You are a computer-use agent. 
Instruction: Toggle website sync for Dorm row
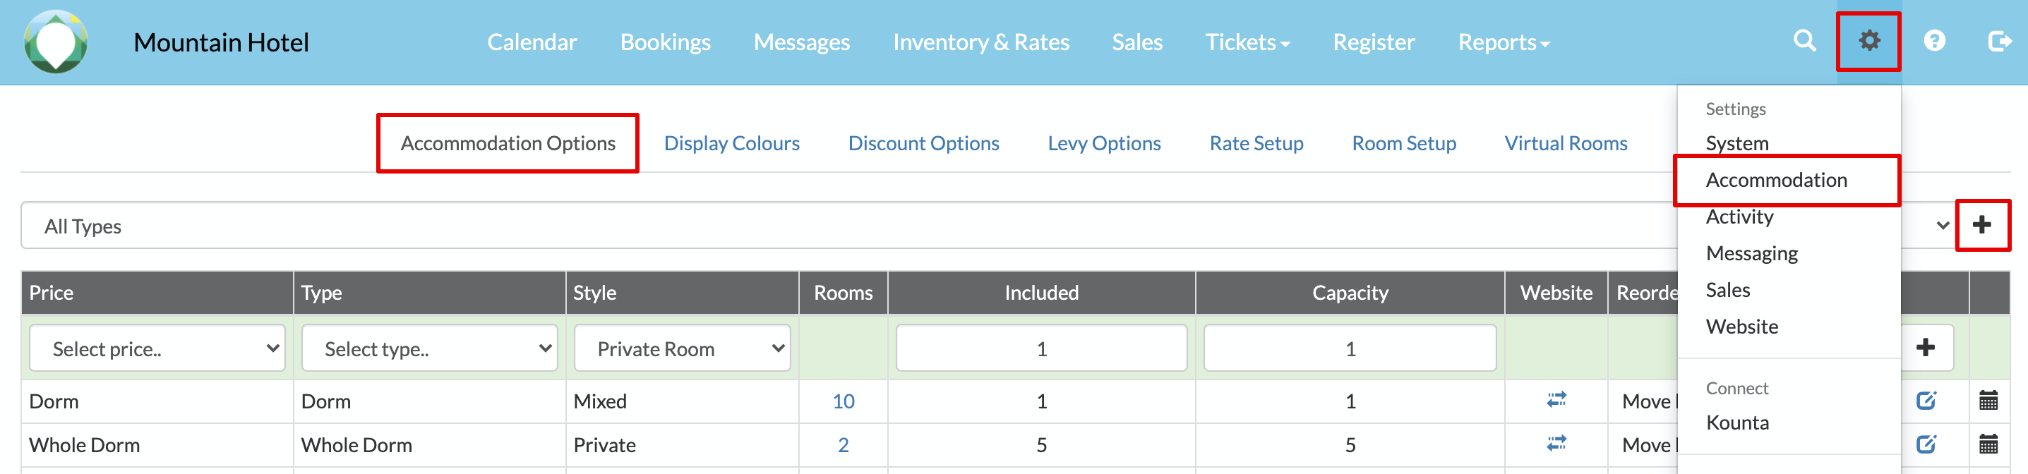1556,400
